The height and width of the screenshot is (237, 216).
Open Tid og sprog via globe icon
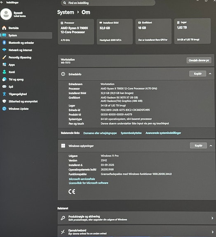pos(4,79)
